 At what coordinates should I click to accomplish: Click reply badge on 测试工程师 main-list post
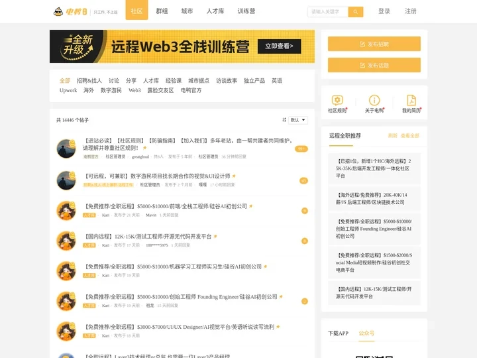(305, 241)
